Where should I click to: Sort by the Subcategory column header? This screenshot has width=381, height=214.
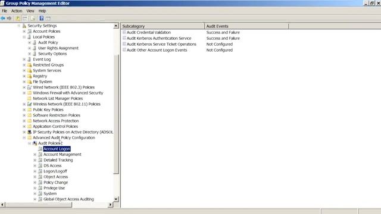163,26
